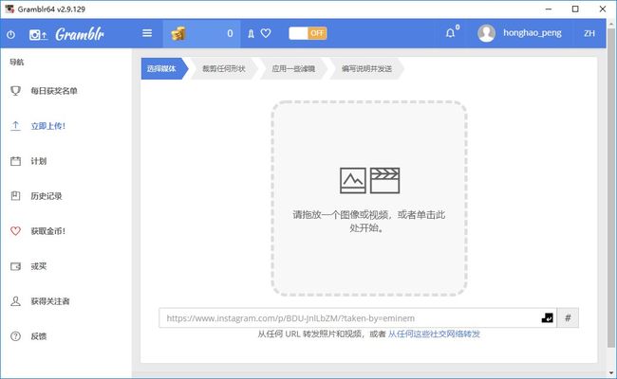Open the honghao_peng account name
Screen dimensions: 617x379
point(533,33)
